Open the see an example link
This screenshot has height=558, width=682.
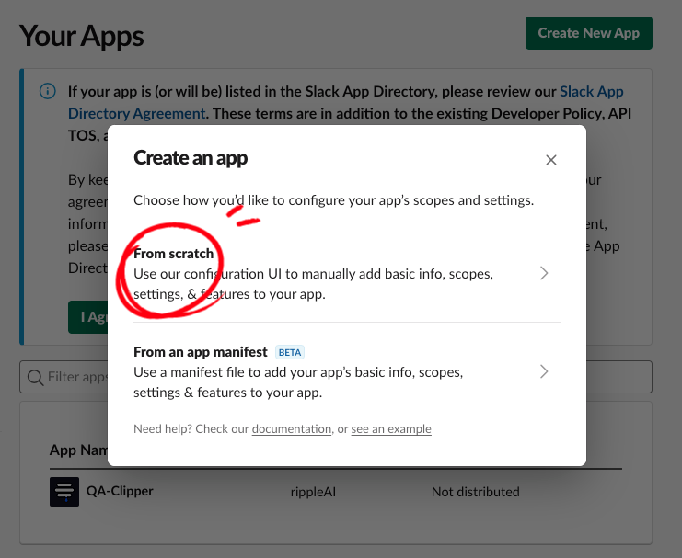(391, 429)
